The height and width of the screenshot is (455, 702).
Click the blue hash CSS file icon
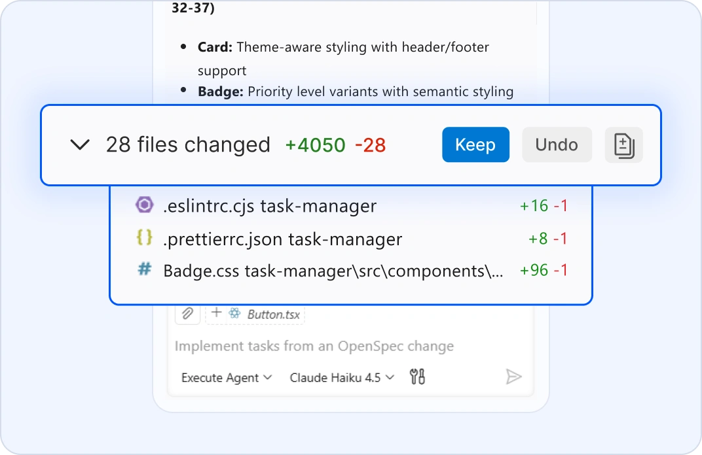tap(144, 269)
